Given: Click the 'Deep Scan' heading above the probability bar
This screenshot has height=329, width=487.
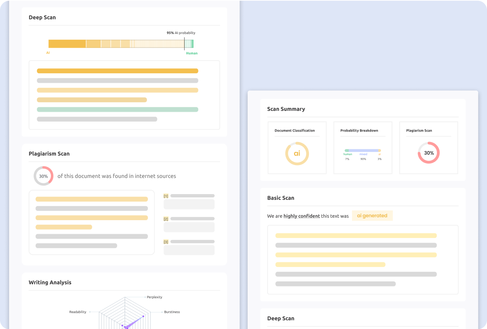Looking at the screenshot, I should 42,17.
